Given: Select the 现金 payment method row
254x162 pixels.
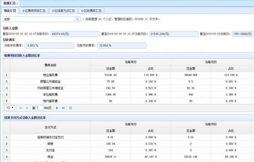Looking at the screenshot, I should click(50, 156).
